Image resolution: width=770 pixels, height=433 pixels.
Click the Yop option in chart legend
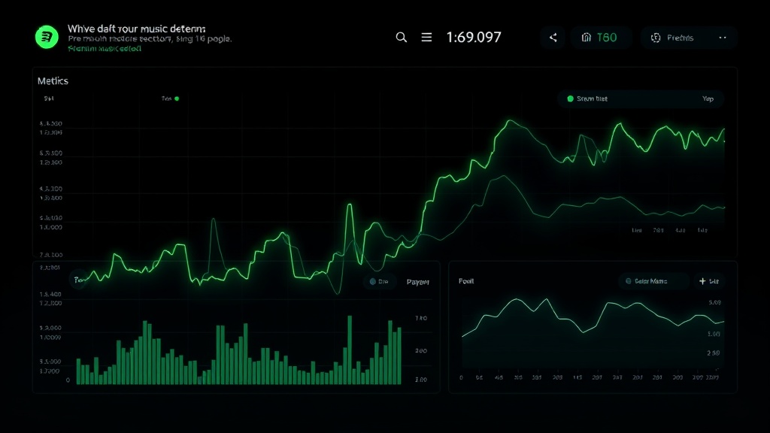708,98
